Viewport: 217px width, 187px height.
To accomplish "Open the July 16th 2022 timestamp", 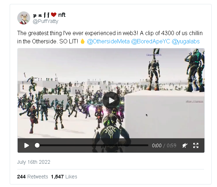I will click(x=34, y=162).
